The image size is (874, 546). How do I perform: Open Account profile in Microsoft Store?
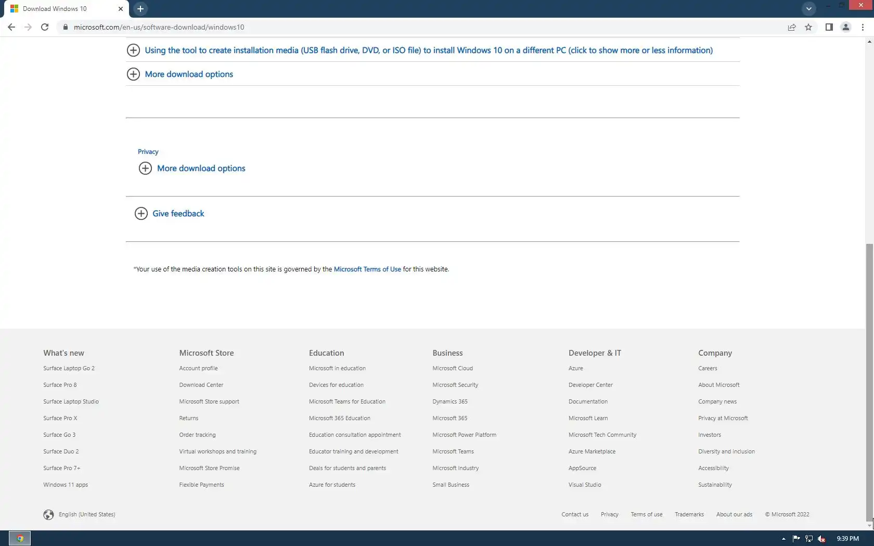tap(198, 369)
